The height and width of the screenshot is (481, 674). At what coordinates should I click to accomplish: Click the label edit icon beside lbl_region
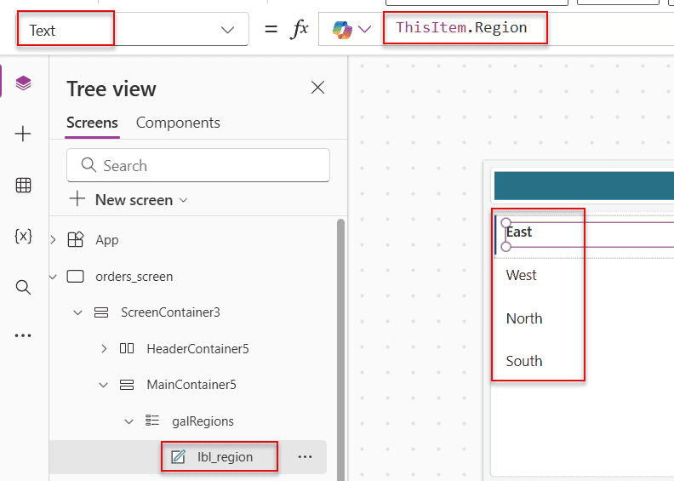pyautogui.click(x=179, y=456)
